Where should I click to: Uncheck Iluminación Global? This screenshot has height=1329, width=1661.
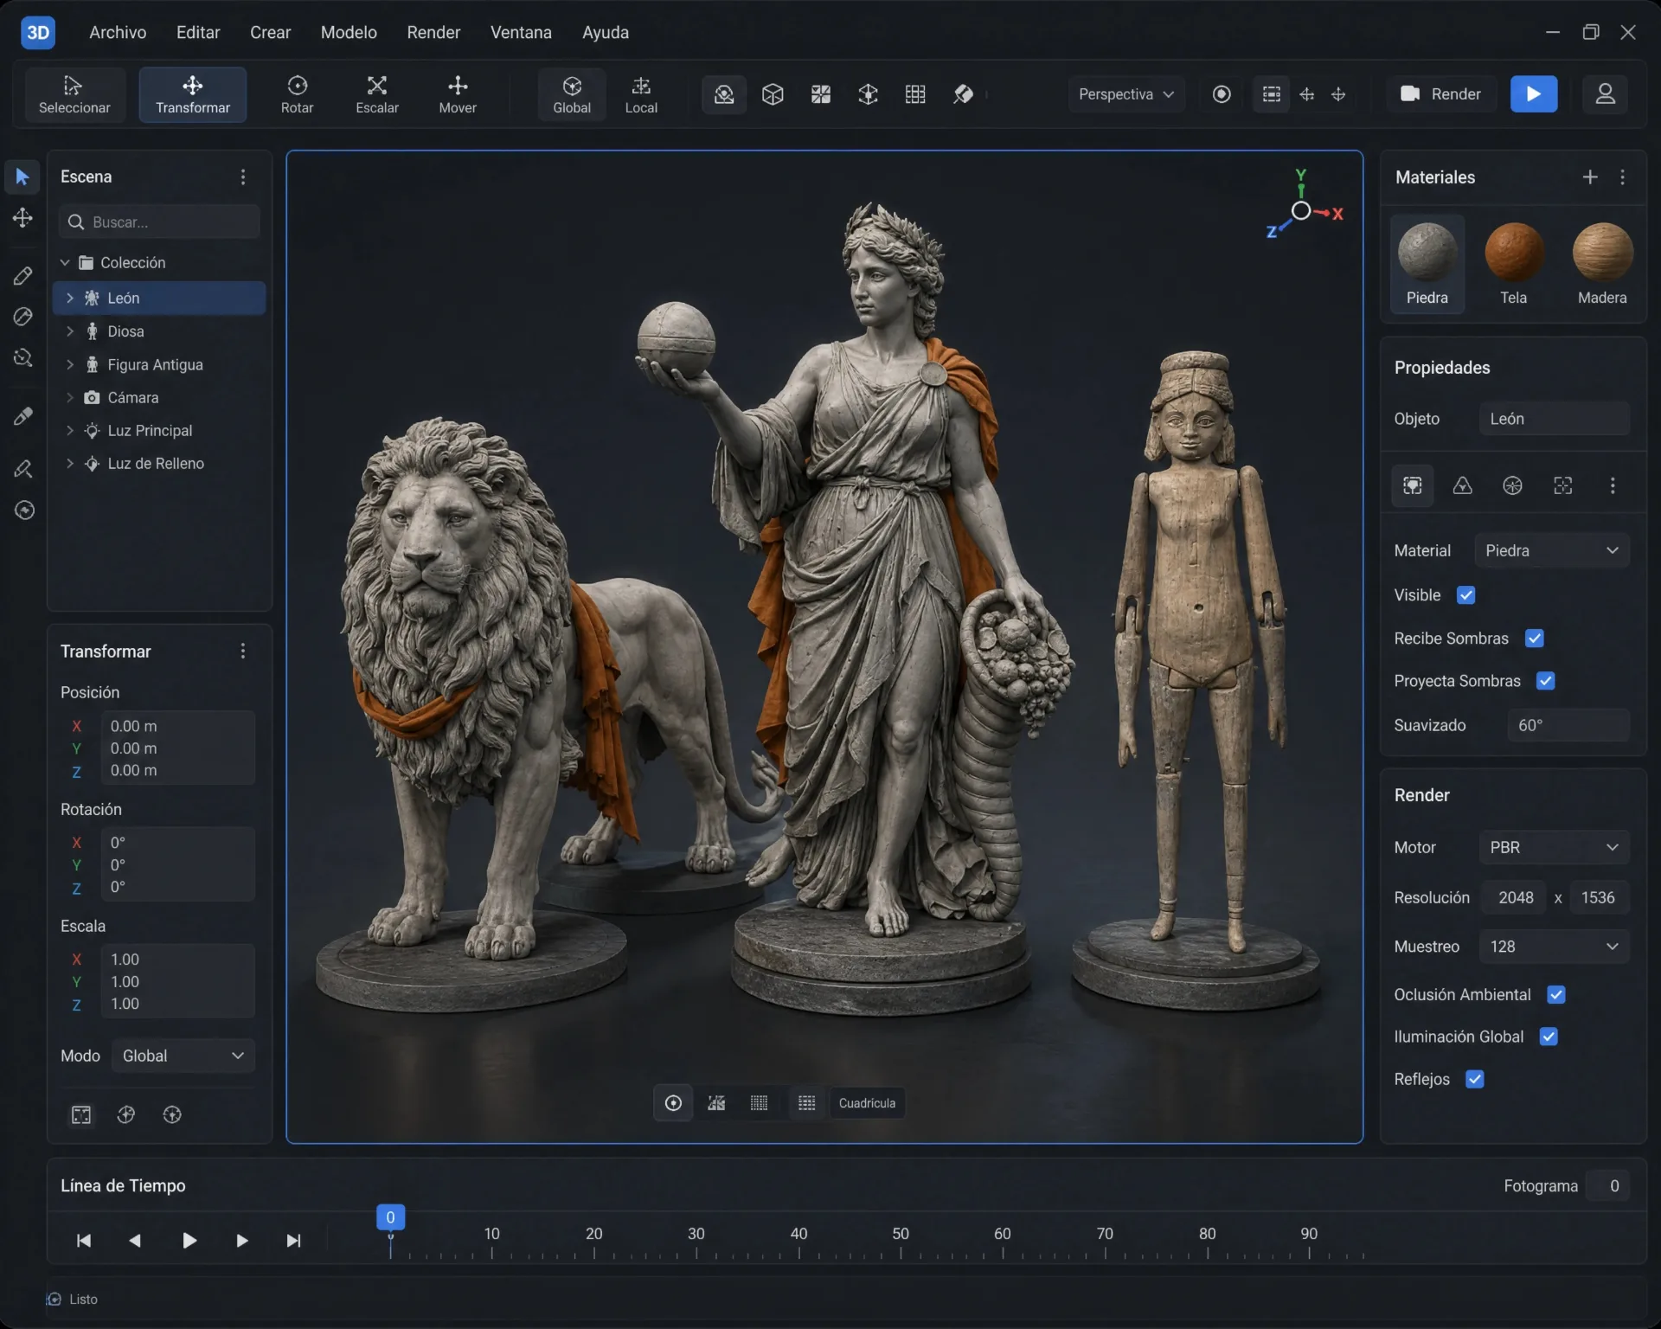[1549, 1037]
